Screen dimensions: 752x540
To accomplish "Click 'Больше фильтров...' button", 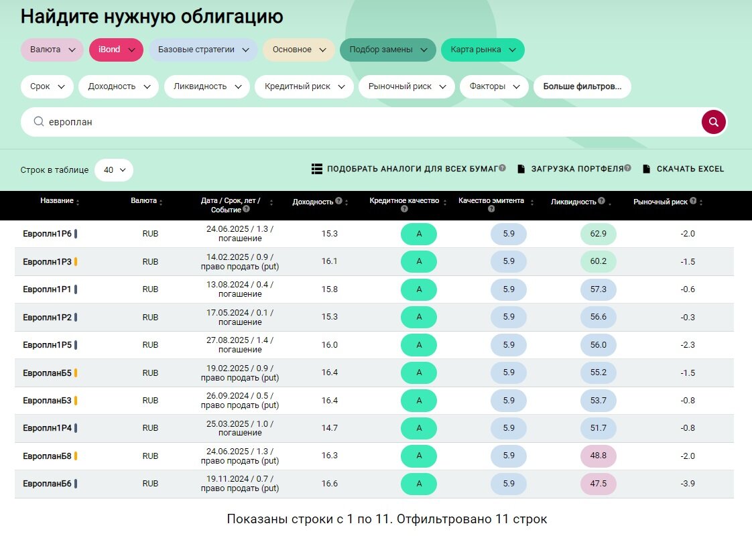I will pos(582,86).
